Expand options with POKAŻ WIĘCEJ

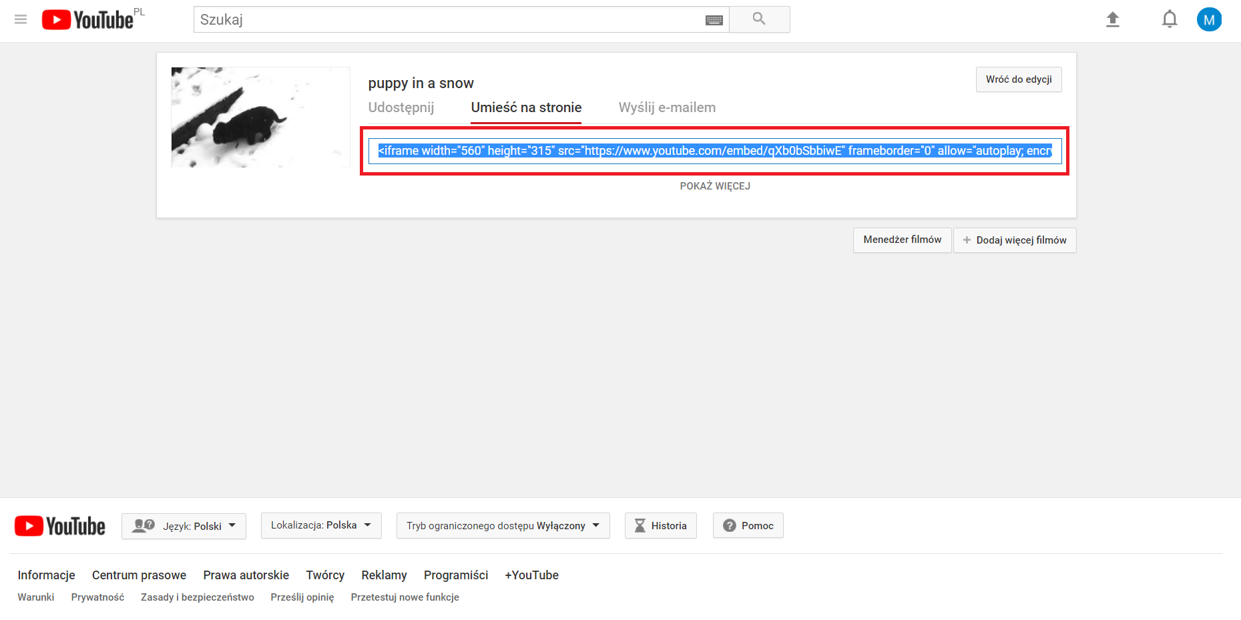click(x=715, y=186)
